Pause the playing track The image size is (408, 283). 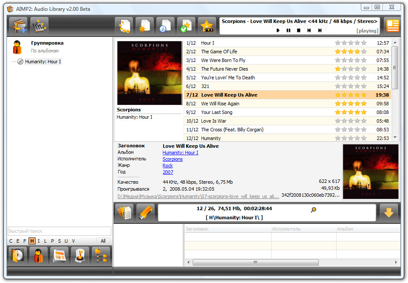click(x=288, y=30)
